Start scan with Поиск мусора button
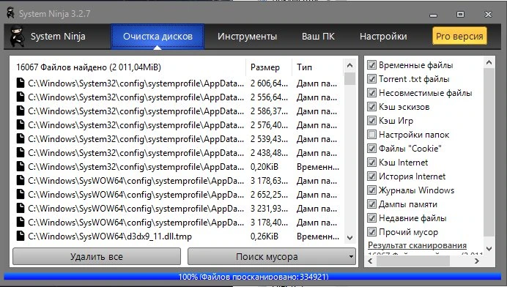The width and height of the screenshot is (507, 287). pos(267,257)
